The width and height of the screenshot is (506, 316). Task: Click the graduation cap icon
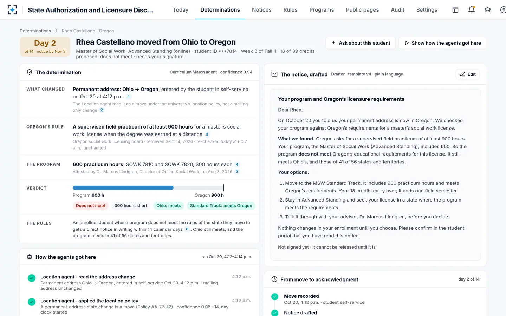pos(488,10)
